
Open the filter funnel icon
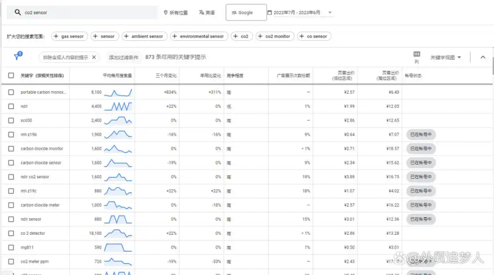18,56
